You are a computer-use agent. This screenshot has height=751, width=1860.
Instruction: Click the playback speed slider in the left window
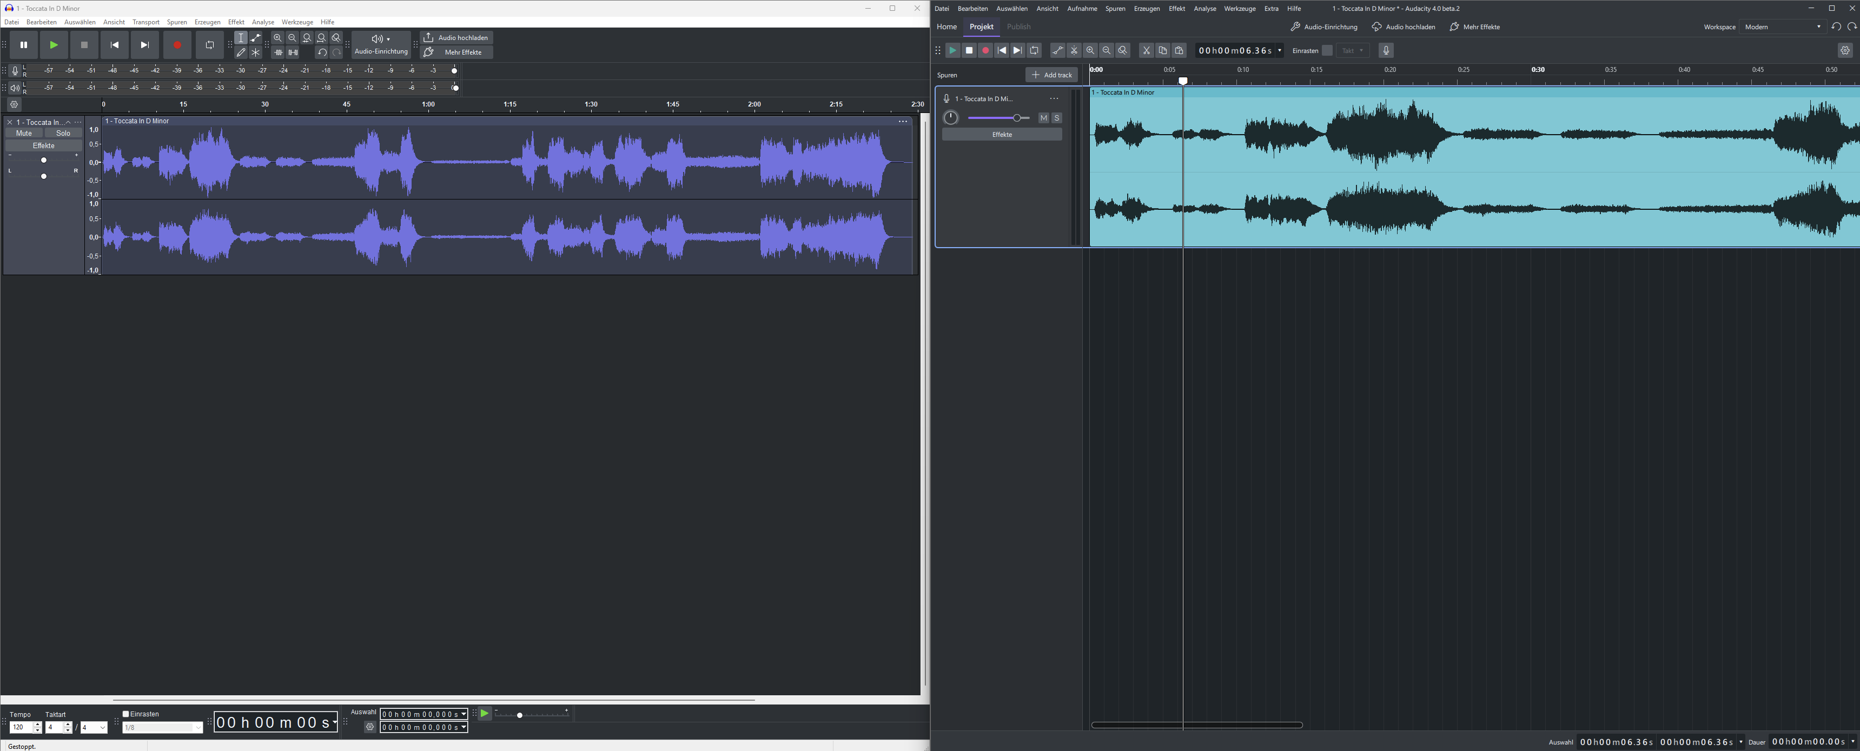tap(532, 714)
